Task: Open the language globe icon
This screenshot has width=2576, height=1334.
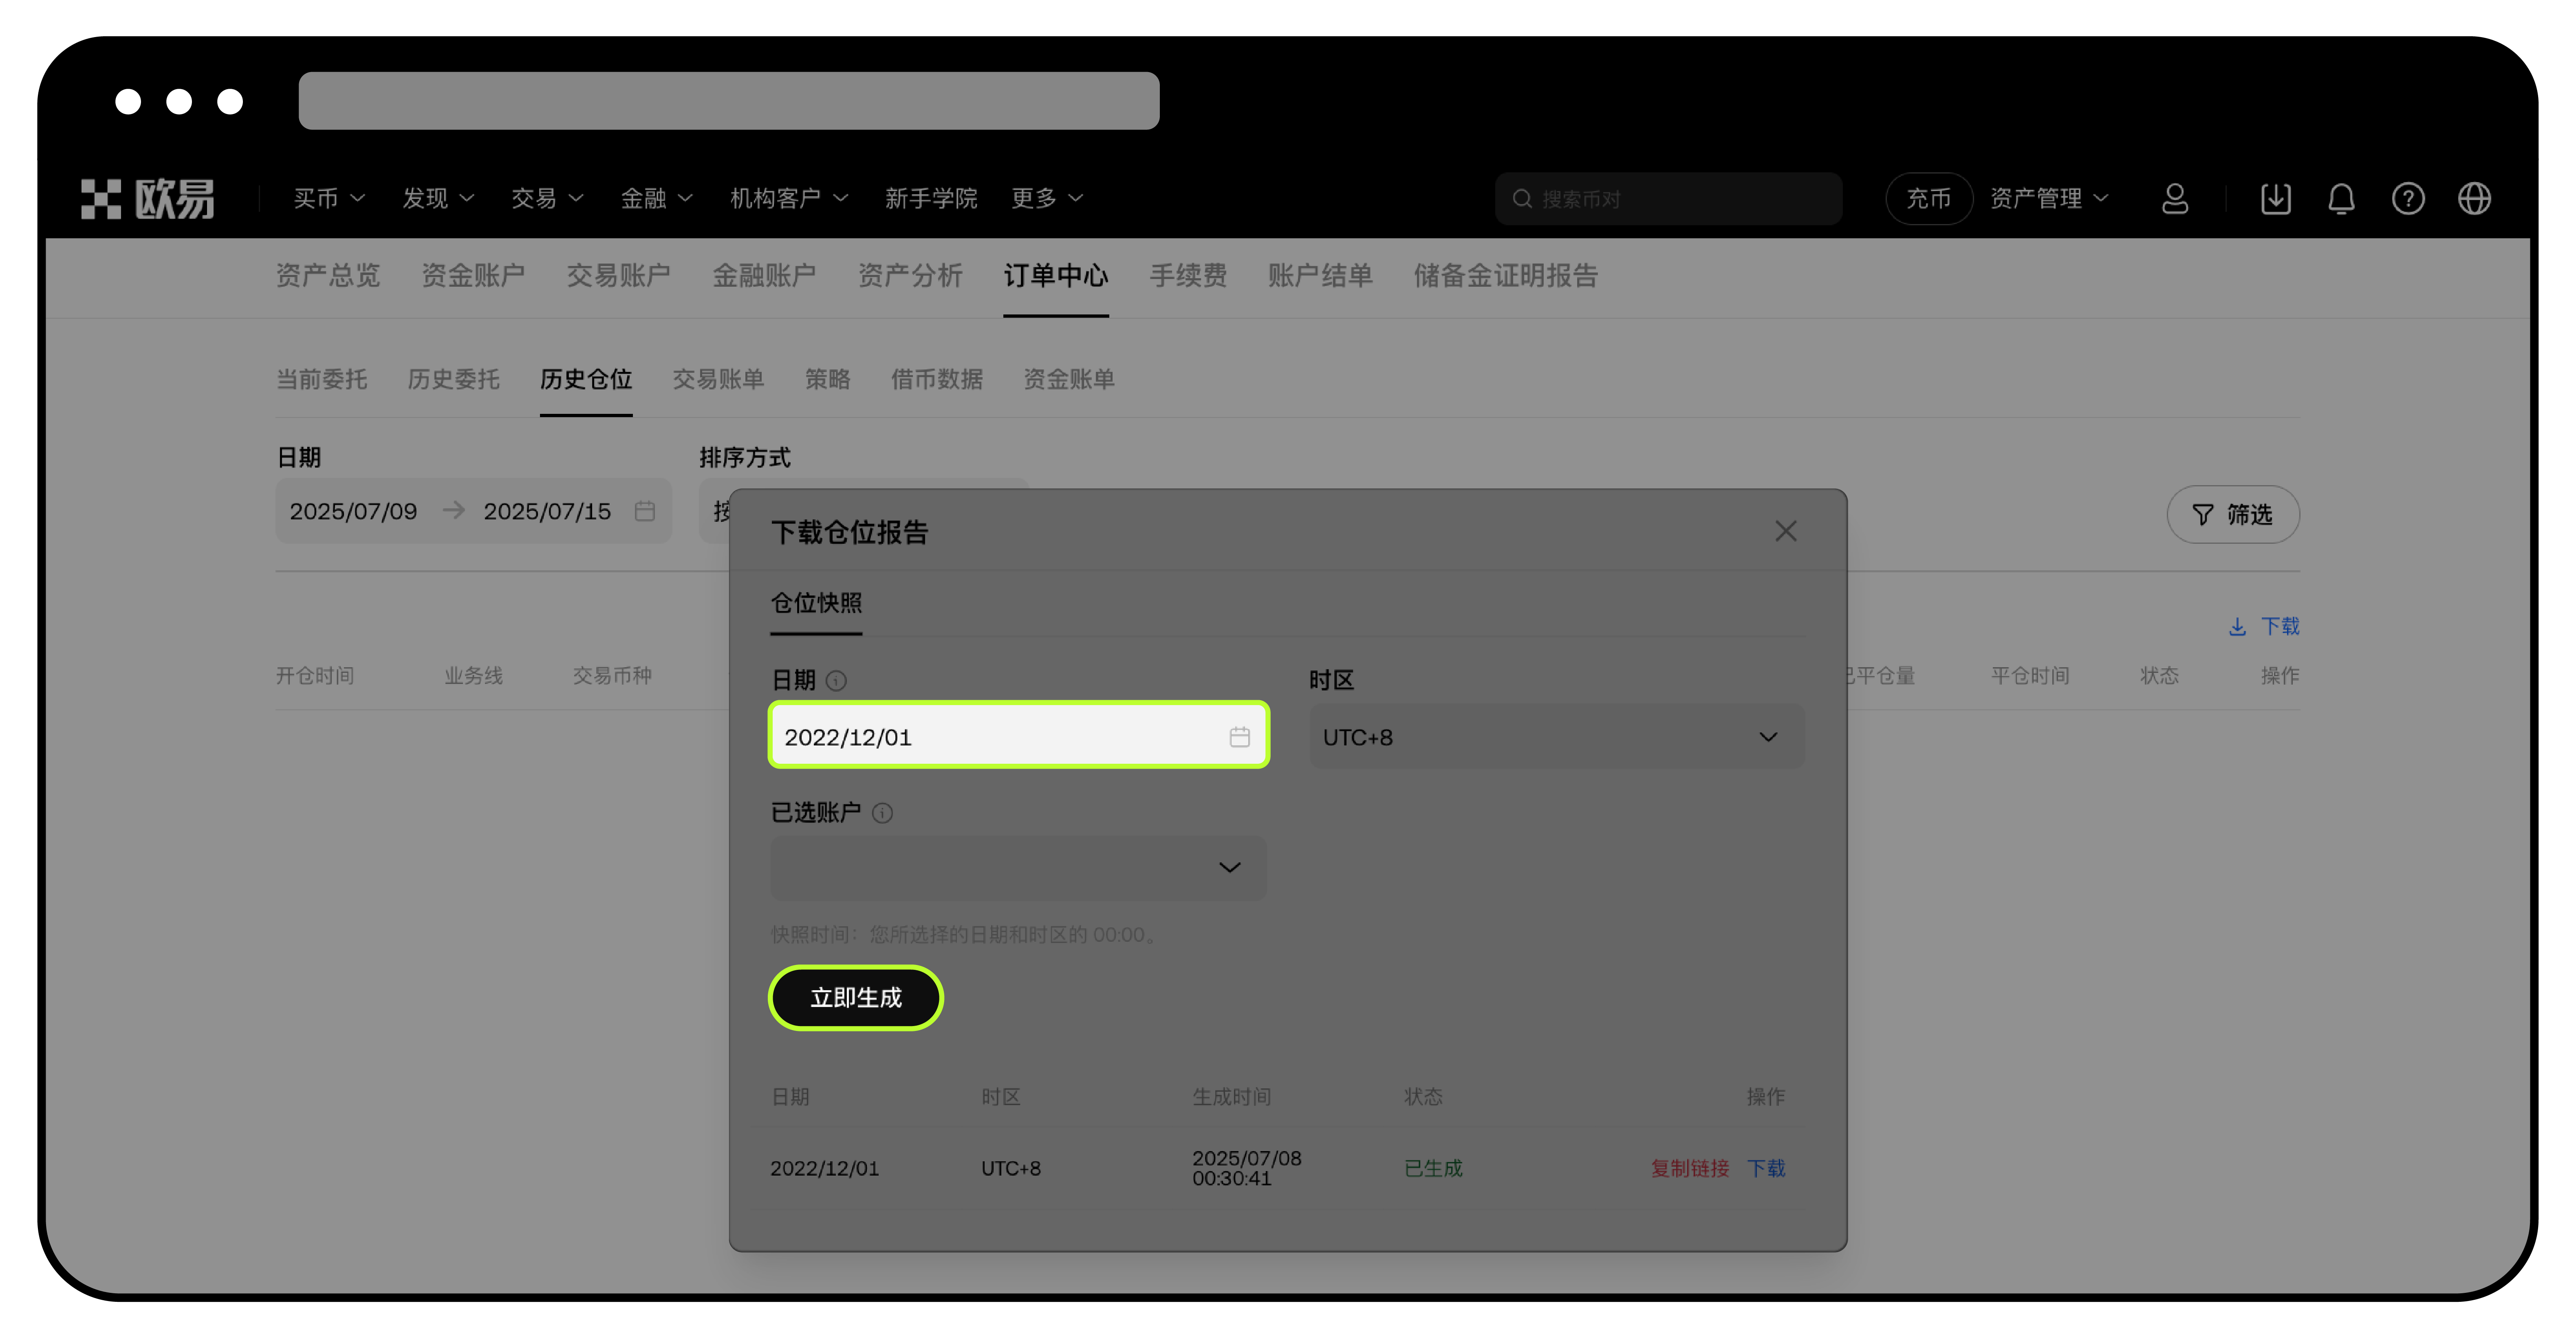Action: click(x=2475, y=199)
